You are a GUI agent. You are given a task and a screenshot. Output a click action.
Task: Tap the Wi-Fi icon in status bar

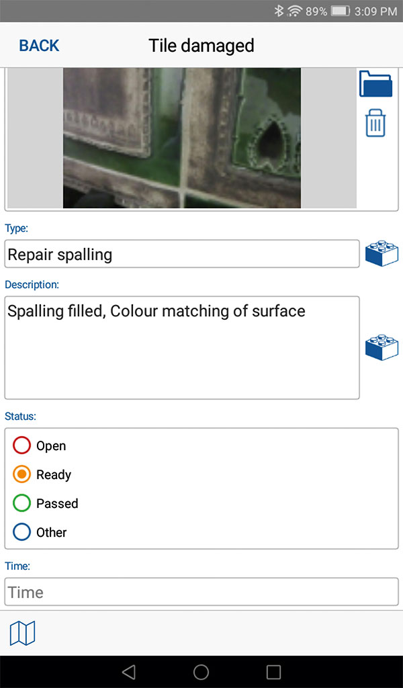coord(294,11)
